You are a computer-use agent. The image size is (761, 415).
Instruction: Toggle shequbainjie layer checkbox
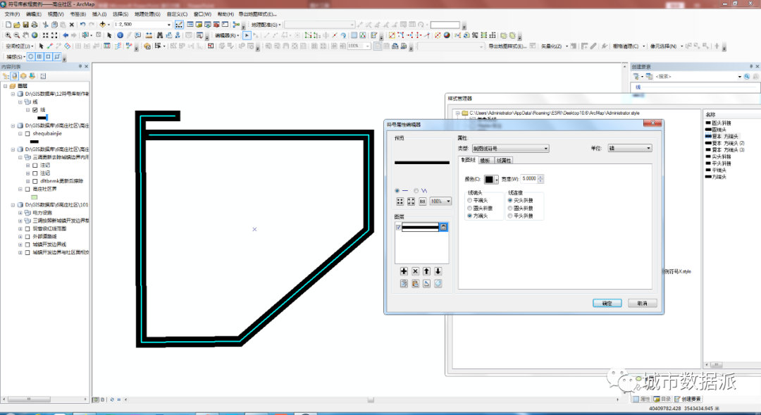(x=27, y=133)
